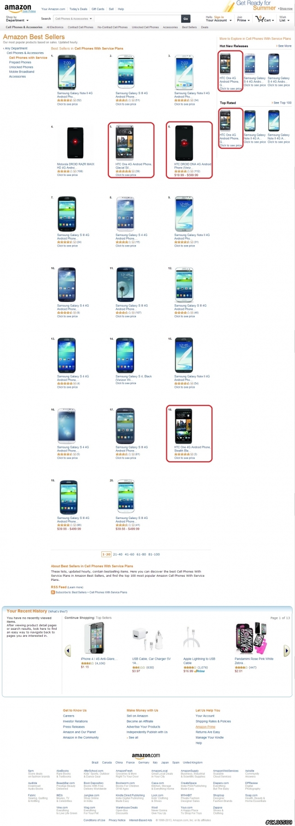
Task: Click carousel left arrow in Recent History
Action: 68,651
